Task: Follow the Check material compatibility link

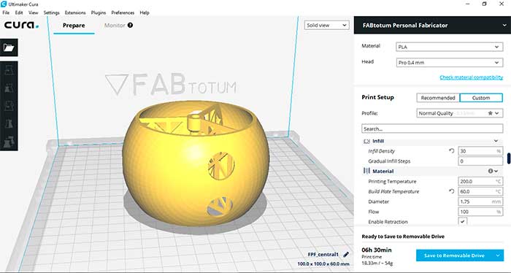Action: coord(472,77)
